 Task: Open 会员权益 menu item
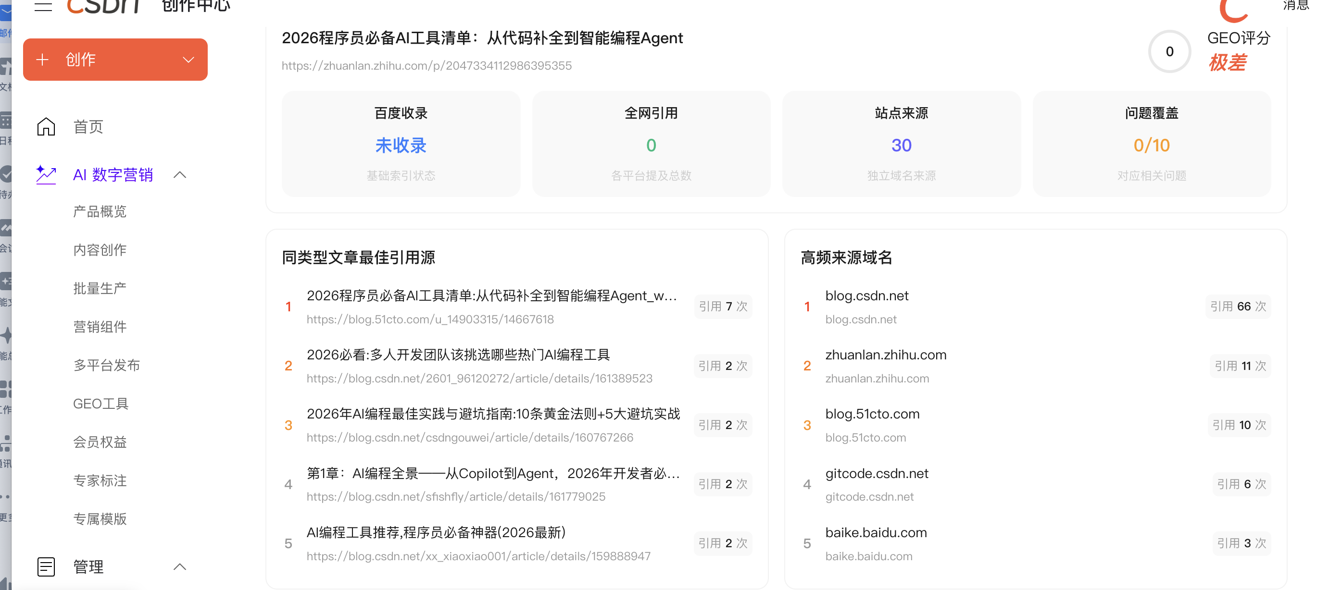click(x=100, y=442)
